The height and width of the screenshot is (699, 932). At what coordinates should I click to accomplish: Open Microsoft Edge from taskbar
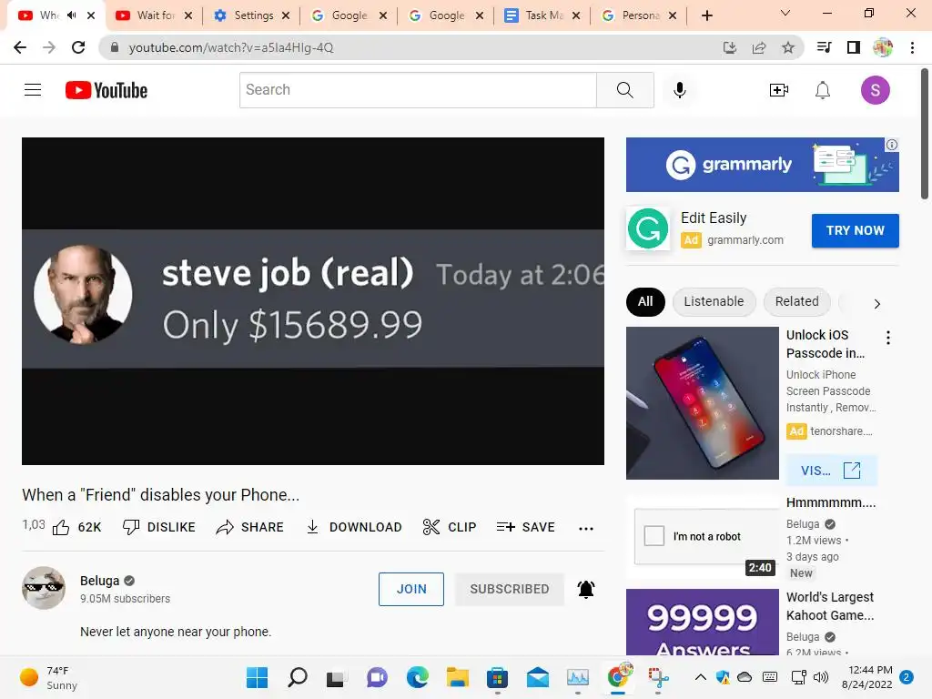[x=417, y=677]
